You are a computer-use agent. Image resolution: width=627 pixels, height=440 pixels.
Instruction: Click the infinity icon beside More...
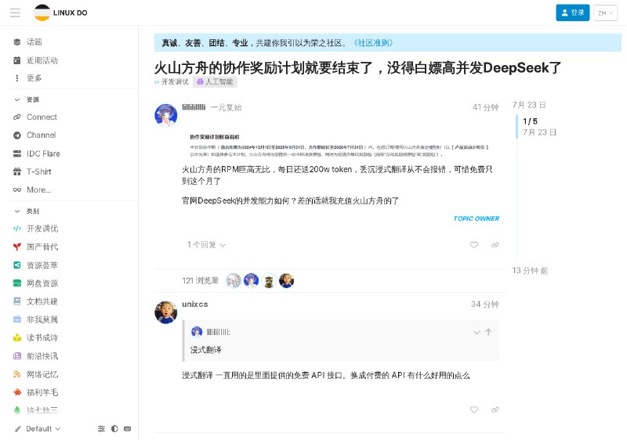(17, 189)
